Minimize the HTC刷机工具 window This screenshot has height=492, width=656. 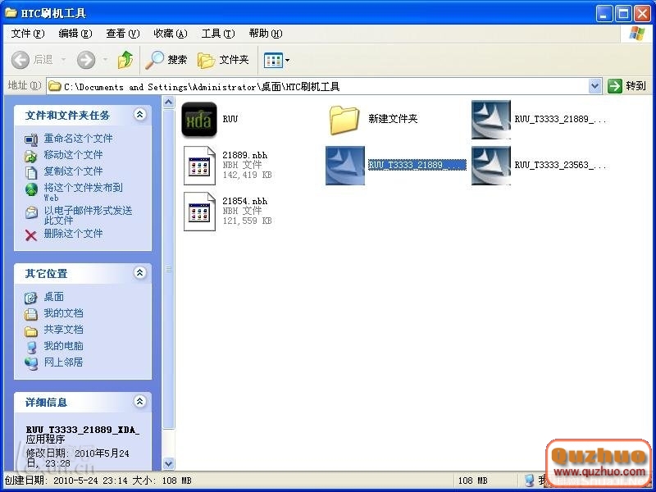click(604, 14)
